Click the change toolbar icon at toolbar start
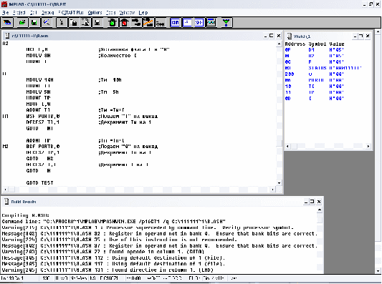 [7, 23]
